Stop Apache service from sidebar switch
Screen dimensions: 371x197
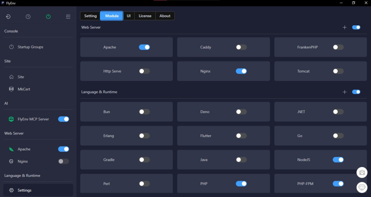click(x=64, y=149)
